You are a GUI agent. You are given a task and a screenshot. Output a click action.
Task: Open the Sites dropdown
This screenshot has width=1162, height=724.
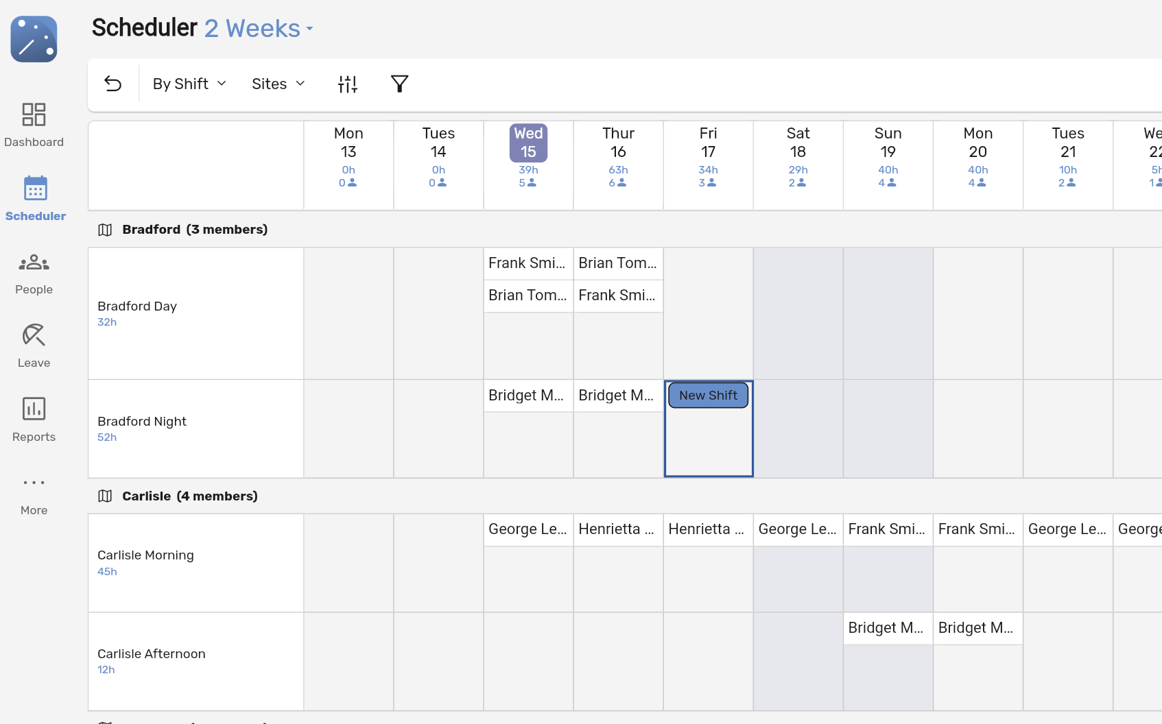[278, 84]
